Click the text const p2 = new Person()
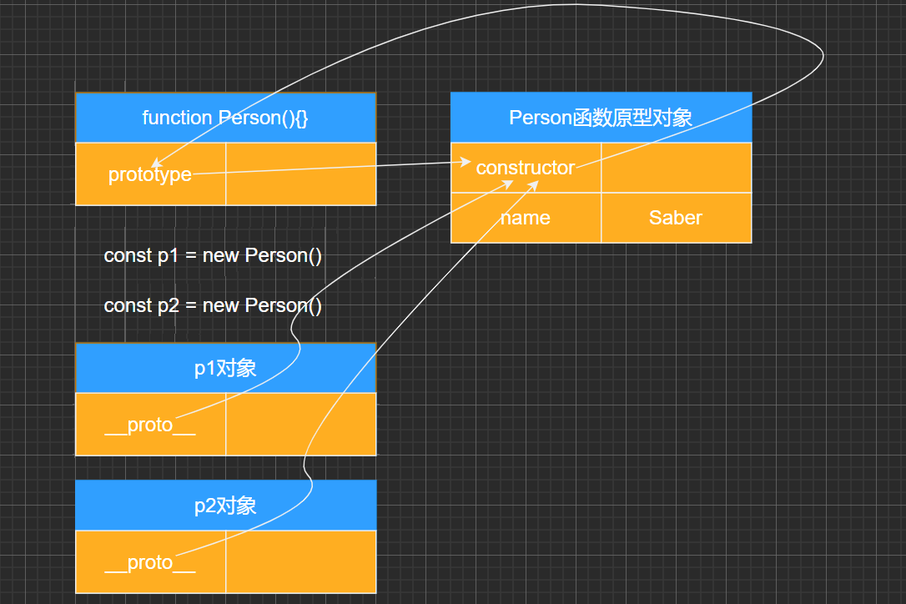 click(214, 305)
